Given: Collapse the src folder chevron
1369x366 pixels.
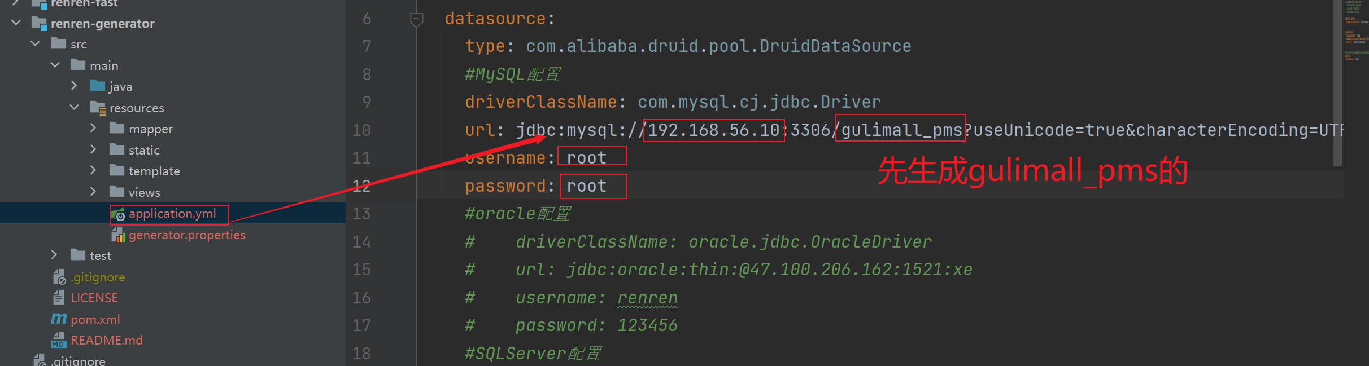Looking at the screenshot, I should (x=35, y=43).
